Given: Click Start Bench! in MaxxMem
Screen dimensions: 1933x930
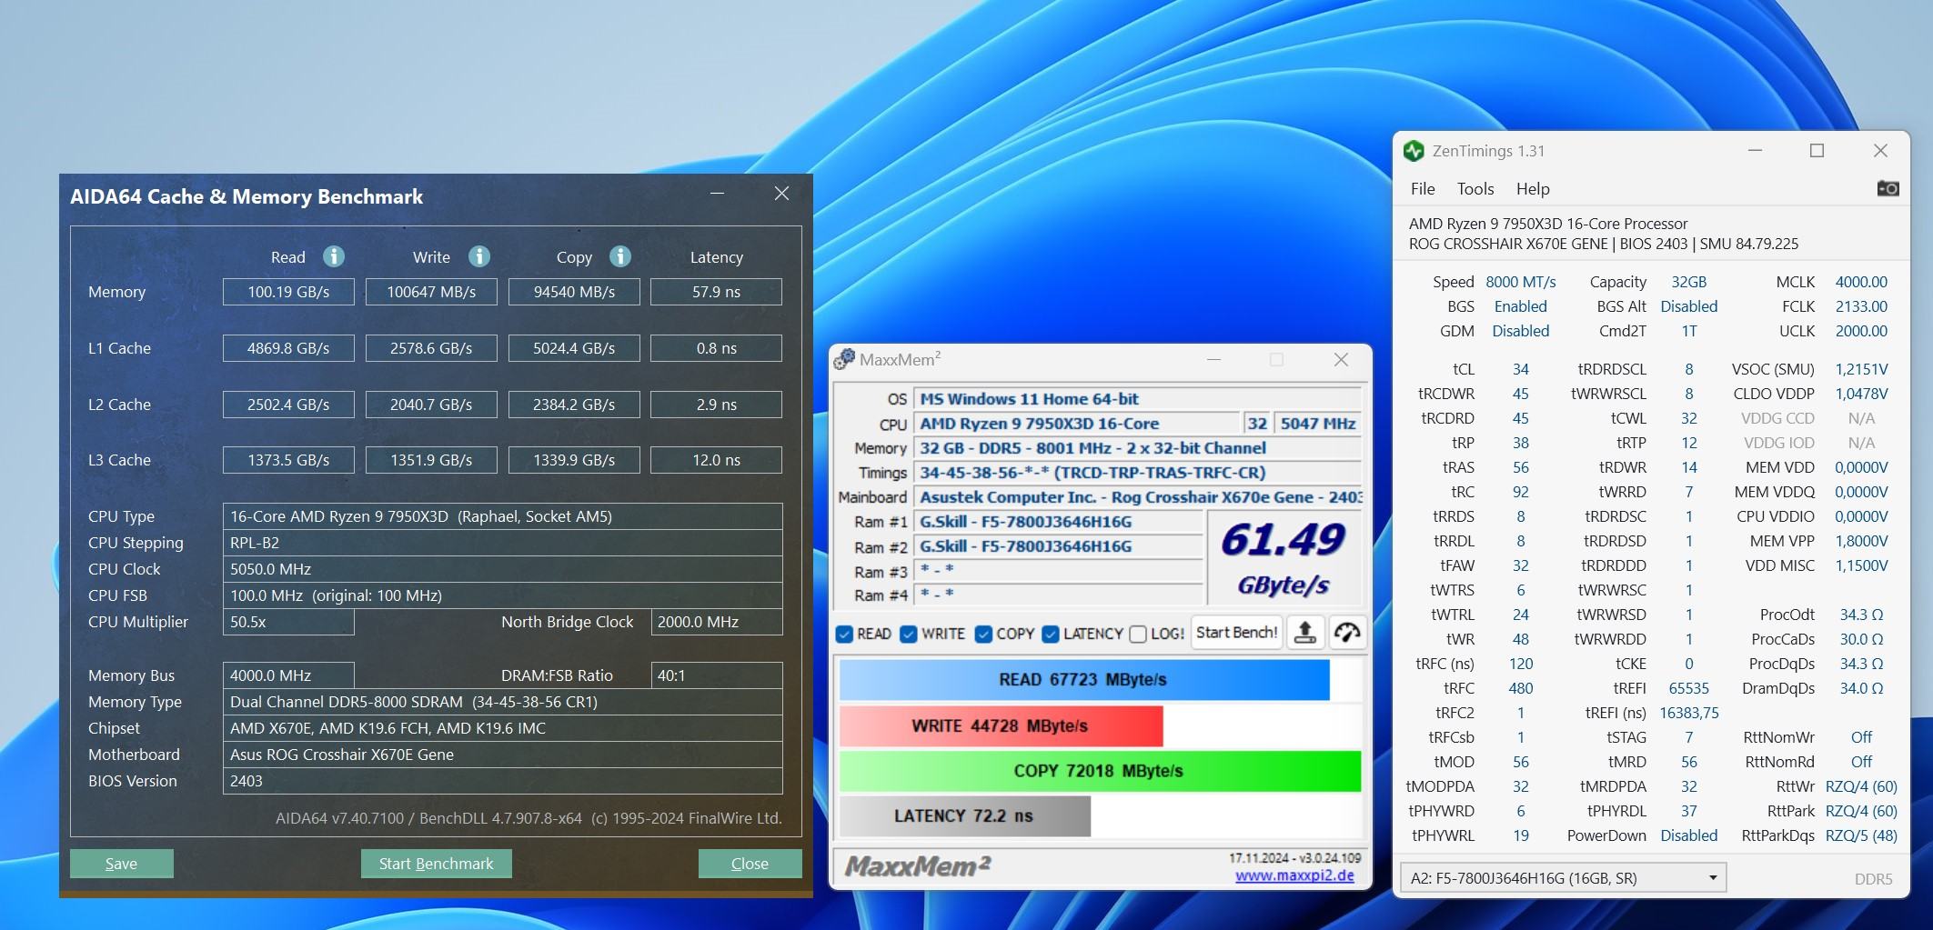Looking at the screenshot, I should (1236, 633).
